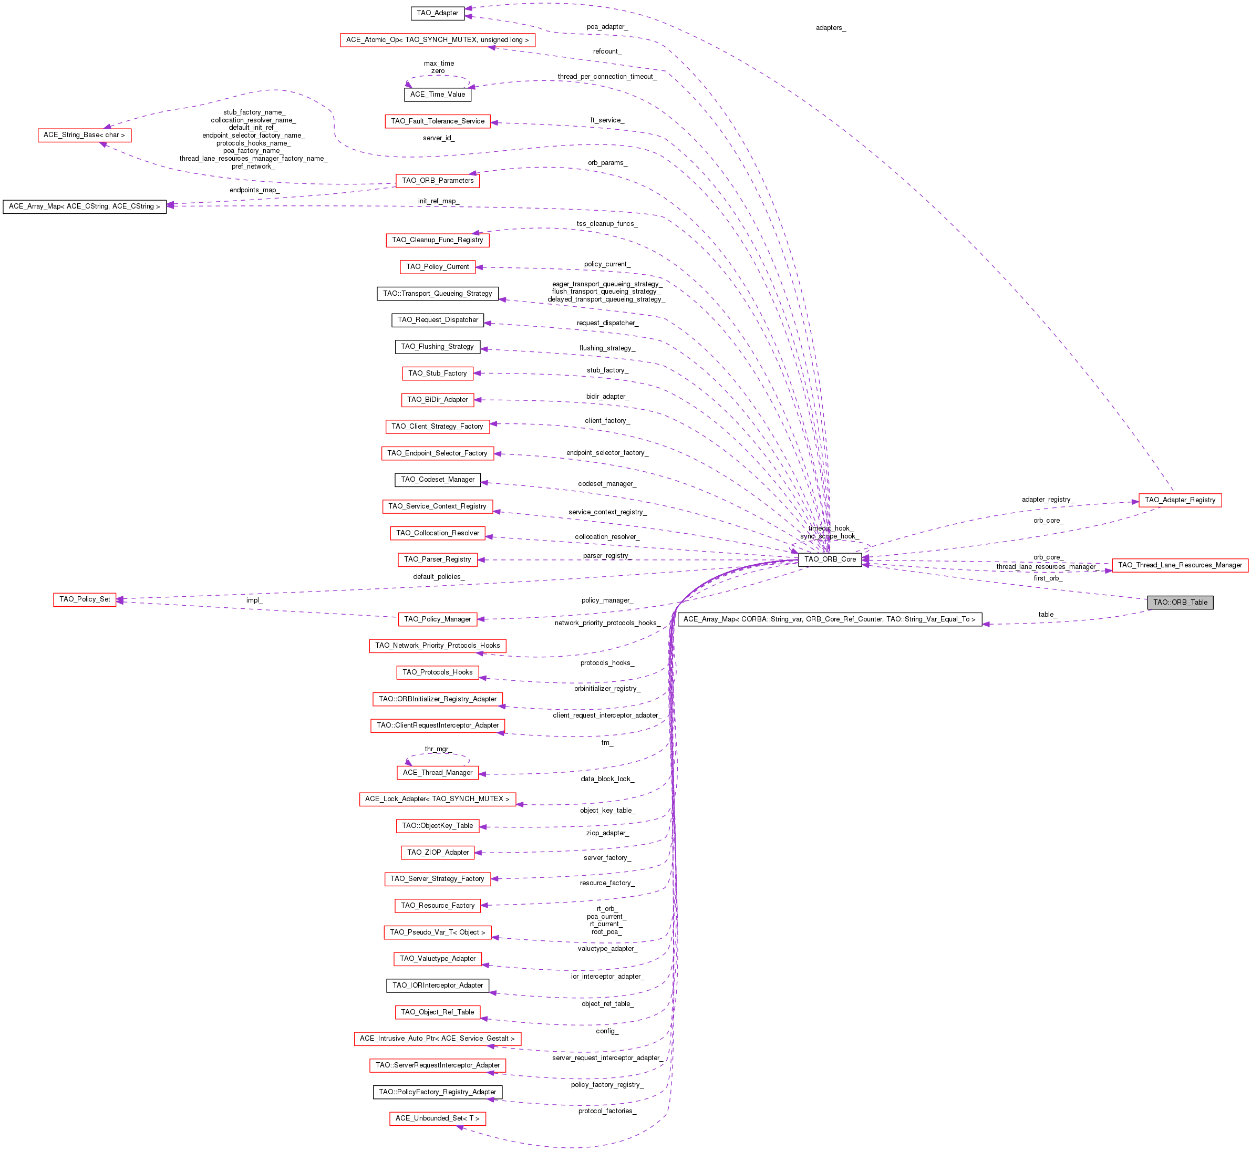This screenshot has width=1251, height=1151.
Task: Open TAO_ORB_Parameters node menu
Action: tap(441, 181)
